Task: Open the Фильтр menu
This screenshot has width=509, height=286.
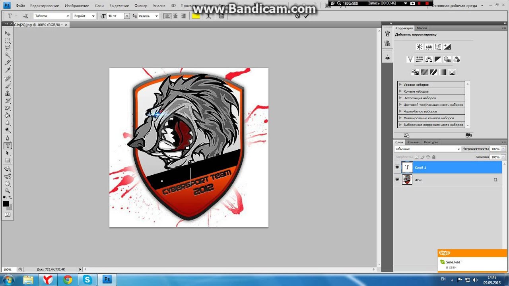Action: pos(141,6)
